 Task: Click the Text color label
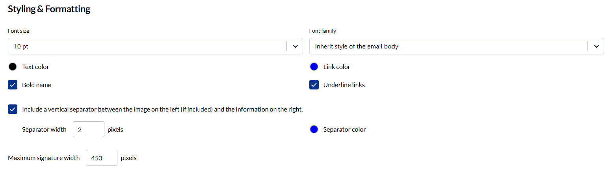tap(35, 67)
